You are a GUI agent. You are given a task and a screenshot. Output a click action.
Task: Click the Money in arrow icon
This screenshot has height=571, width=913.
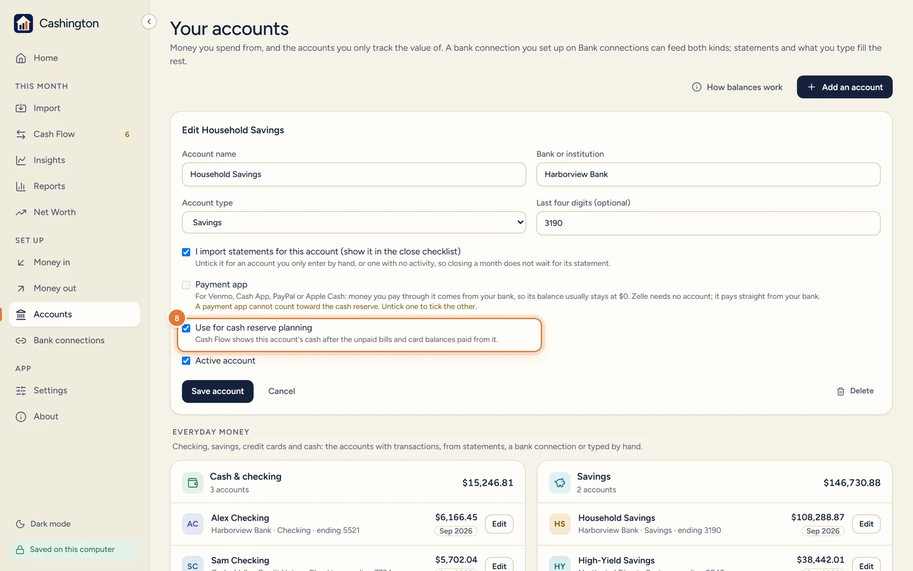tap(21, 262)
